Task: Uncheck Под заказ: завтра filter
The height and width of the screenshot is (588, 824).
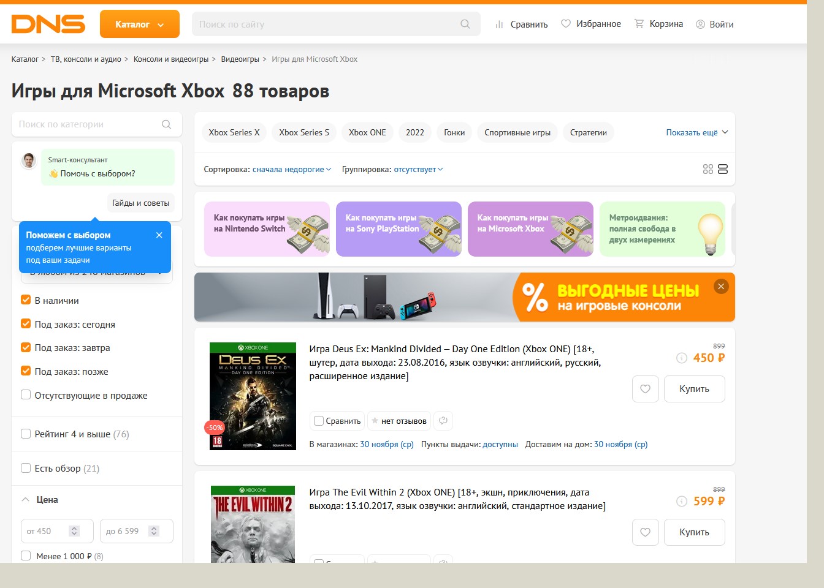Action: [26, 347]
